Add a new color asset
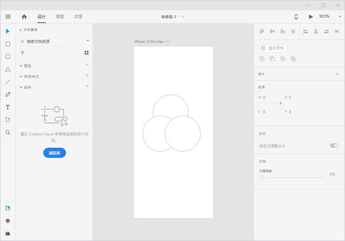345x241 pixels. 87,64
